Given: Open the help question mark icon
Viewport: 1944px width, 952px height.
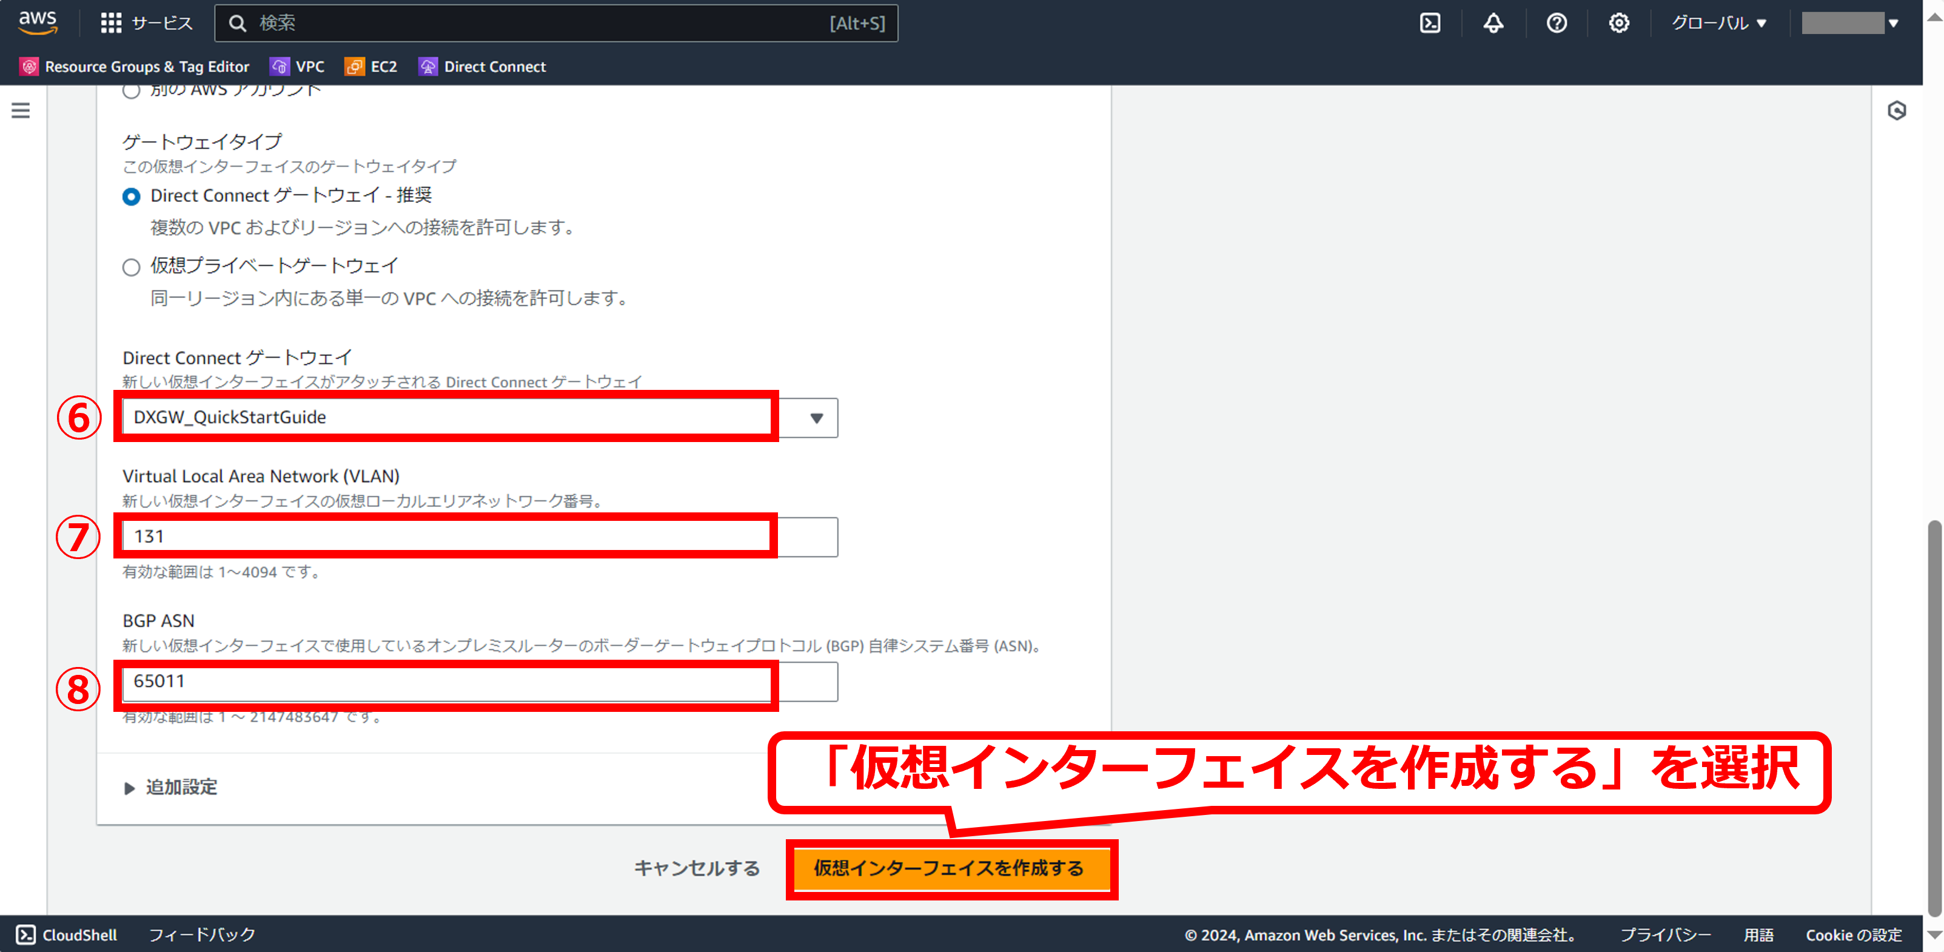Looking at the screenshot, I should coord(1556,22).
